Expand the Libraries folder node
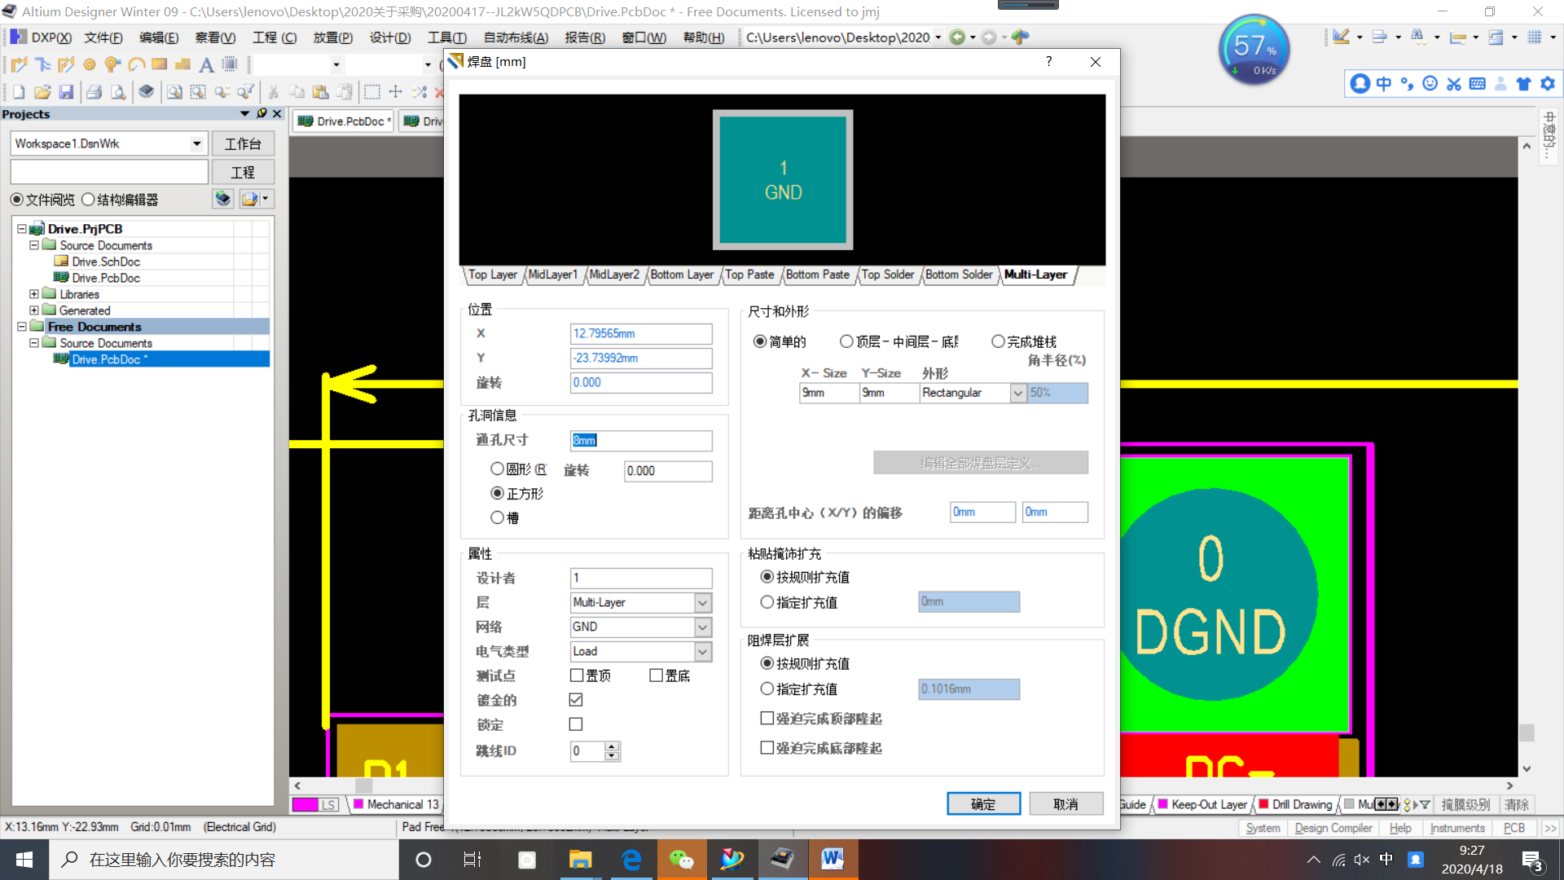 tap(33, 294)
